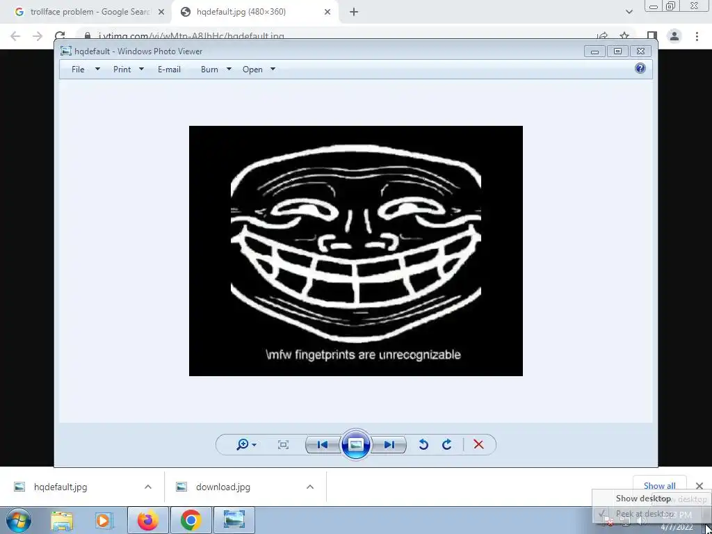Screen dimensions: 712x534
Task: Open the Print menu
Action: coord(122,70)
